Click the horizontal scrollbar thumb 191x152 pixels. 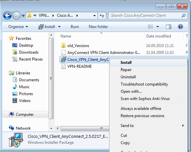pos(85,128)
